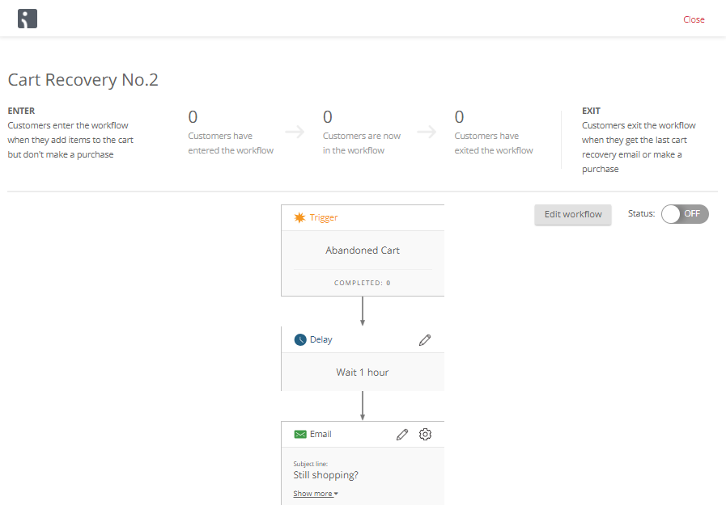Expand Show more in the Email step
Image resolution: width=726 pixels, height=505 pixels.
312,494
